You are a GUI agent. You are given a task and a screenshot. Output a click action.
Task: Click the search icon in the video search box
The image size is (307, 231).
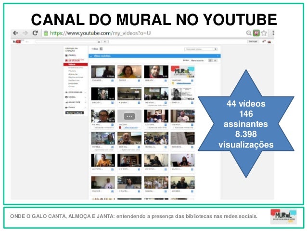(215, 49)
